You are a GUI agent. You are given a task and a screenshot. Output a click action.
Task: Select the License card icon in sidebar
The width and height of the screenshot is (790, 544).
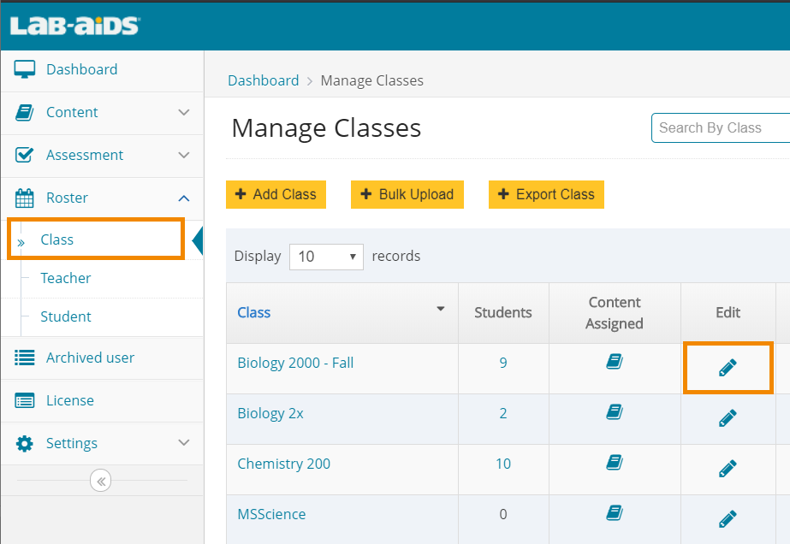pyautogui.click(x=24, y=400)
